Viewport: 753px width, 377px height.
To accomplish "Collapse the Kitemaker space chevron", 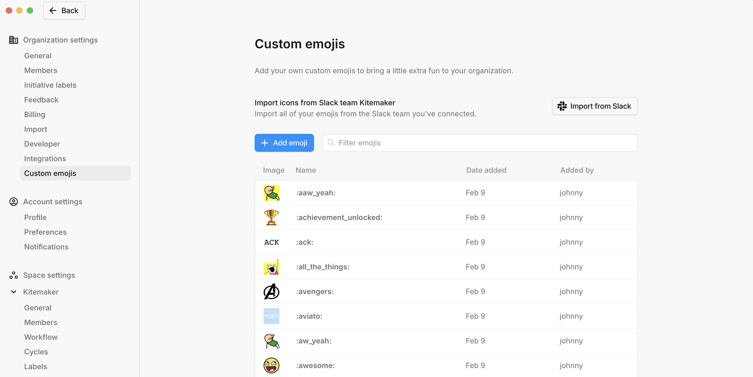I will tap(13, 292).
